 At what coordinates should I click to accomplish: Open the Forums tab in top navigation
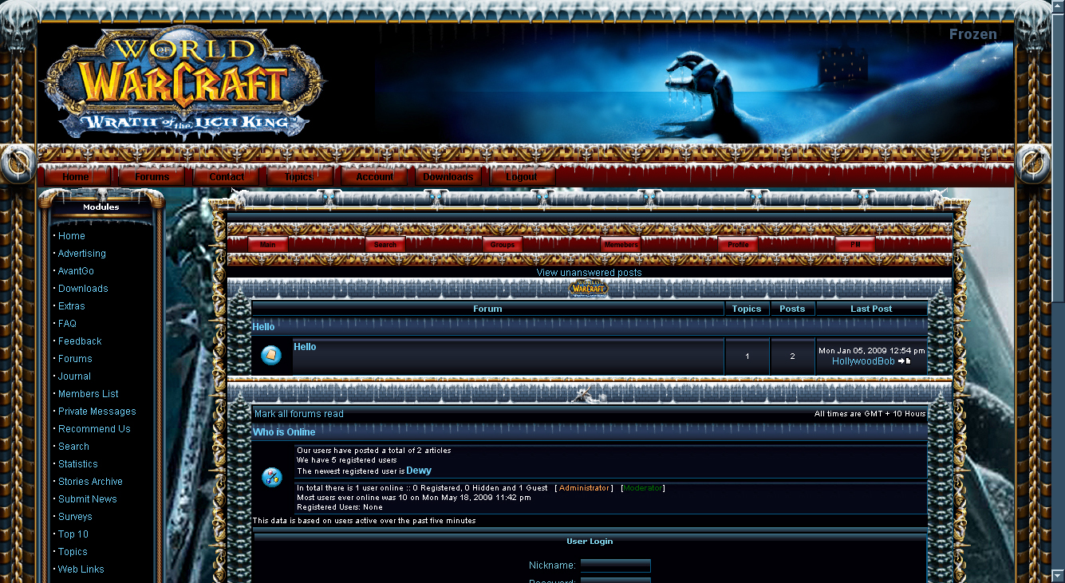click(x=152, y=177)
